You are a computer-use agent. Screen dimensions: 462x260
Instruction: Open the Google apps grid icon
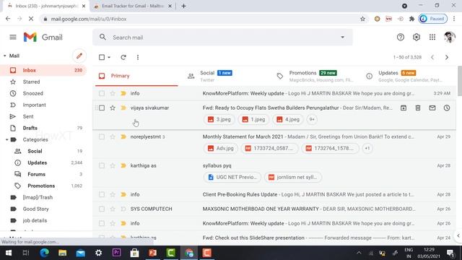point(432,37)
